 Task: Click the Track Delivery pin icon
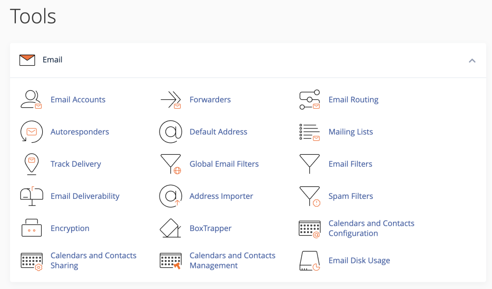[x=32, y=164]
